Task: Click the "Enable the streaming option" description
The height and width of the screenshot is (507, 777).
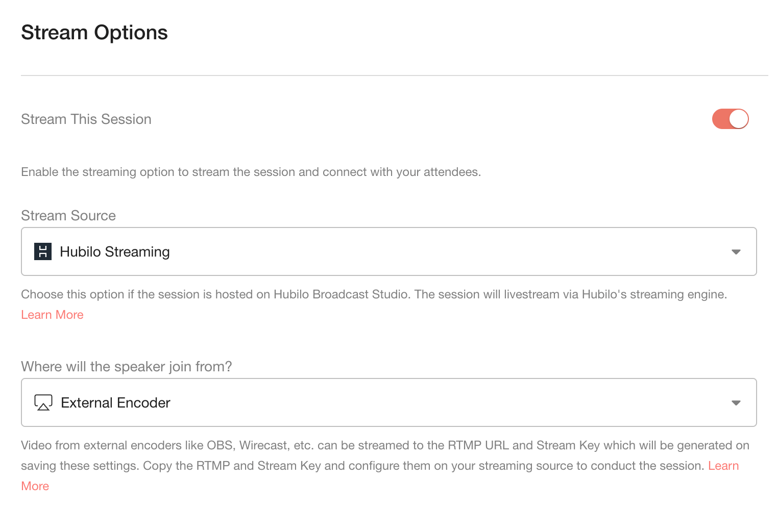Action: (251, 172)
